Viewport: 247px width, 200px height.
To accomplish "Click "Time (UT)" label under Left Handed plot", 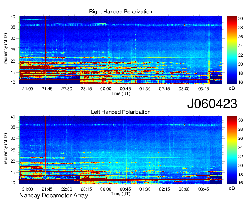I will pyautogui.click(x=121, y=194).
